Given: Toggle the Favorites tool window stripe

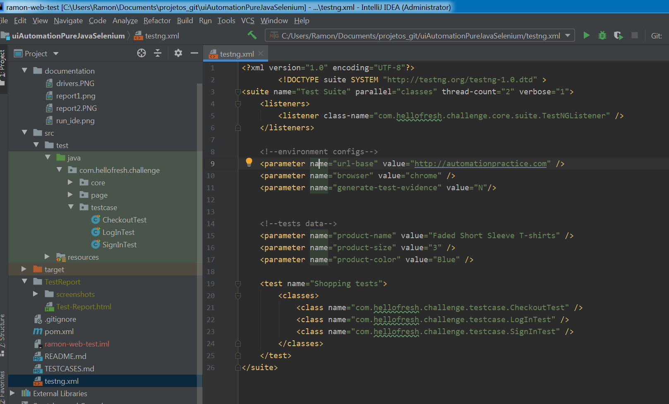Looking at the screenshot, I should click(x=3, y=387).
